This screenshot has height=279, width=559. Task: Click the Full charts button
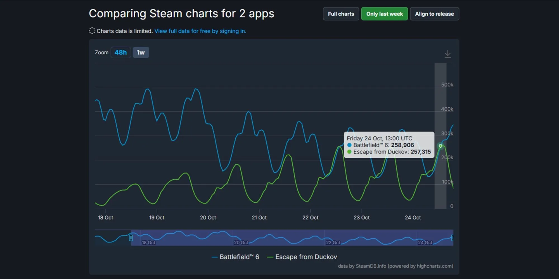coord(341,14)
